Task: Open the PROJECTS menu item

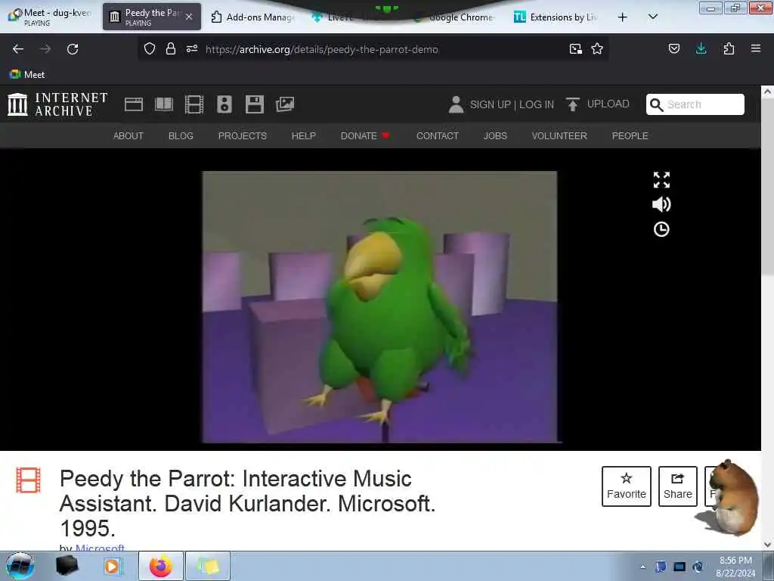Action: pos(243,136)
